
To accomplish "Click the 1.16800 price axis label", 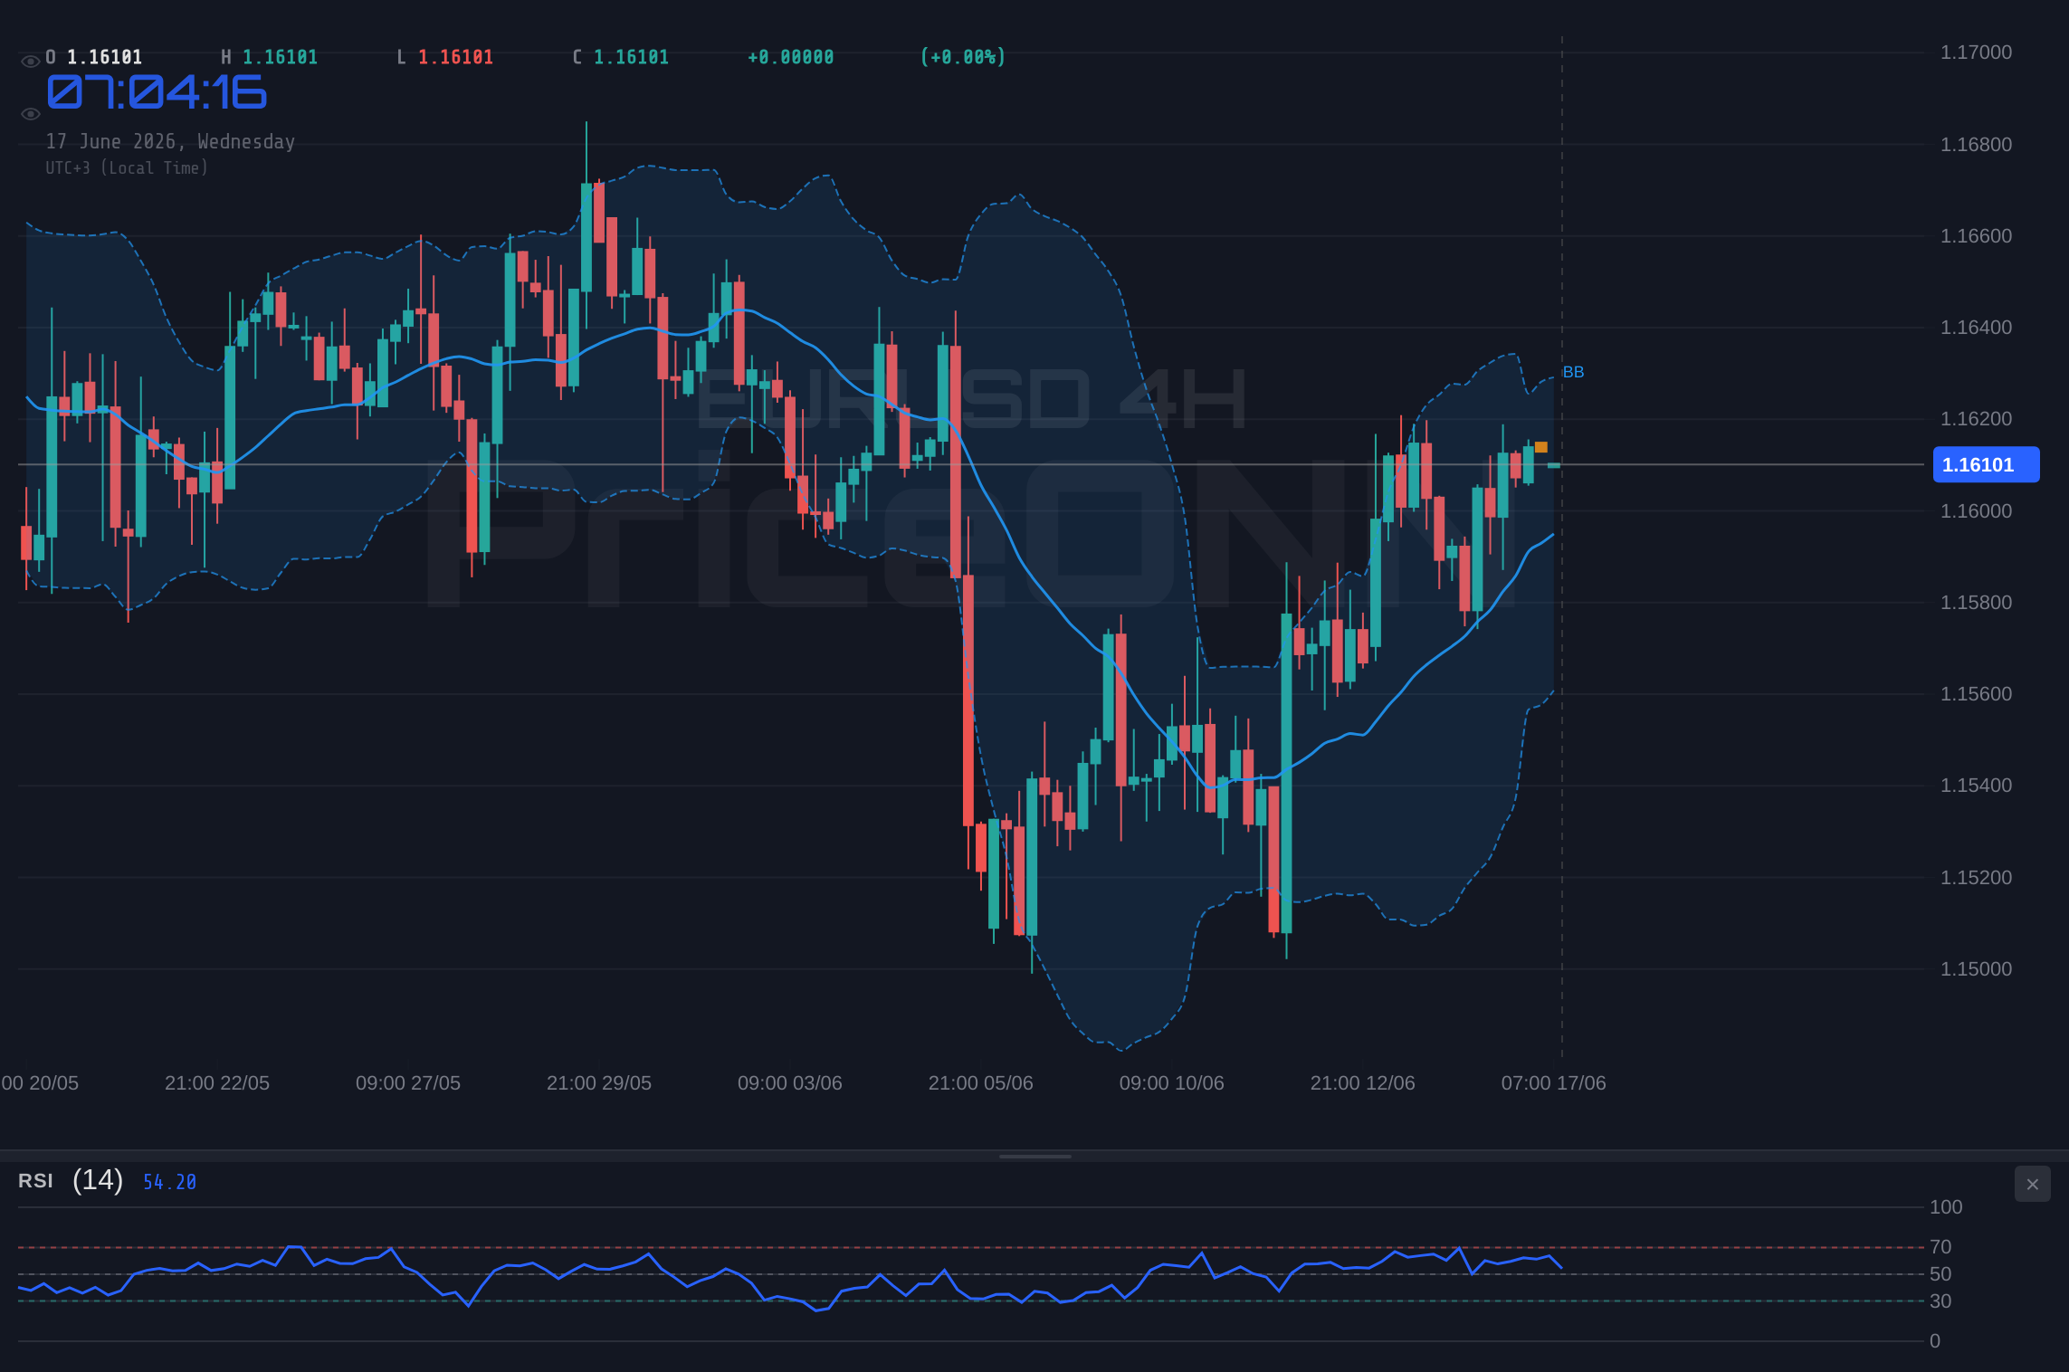I will (x=1976, y=145).
